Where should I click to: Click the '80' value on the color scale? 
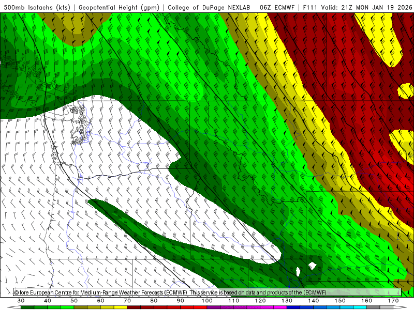point(154,301)
